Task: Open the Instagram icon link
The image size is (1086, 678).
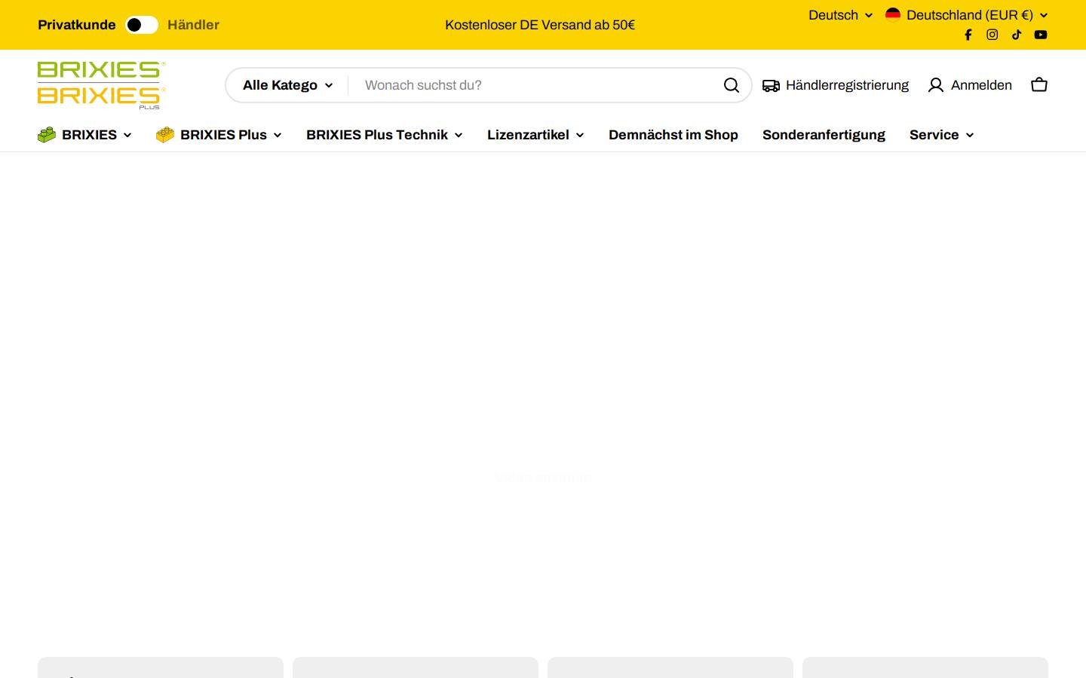Action: pos(992,35)
